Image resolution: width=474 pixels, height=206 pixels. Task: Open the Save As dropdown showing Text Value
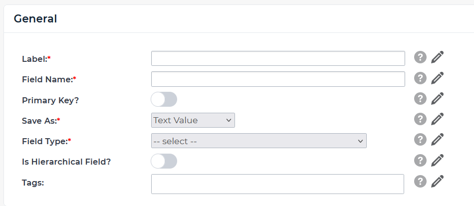193,120
